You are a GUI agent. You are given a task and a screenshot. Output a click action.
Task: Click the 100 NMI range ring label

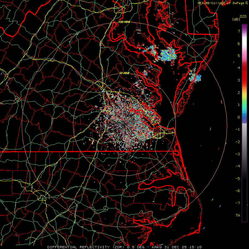124,22
